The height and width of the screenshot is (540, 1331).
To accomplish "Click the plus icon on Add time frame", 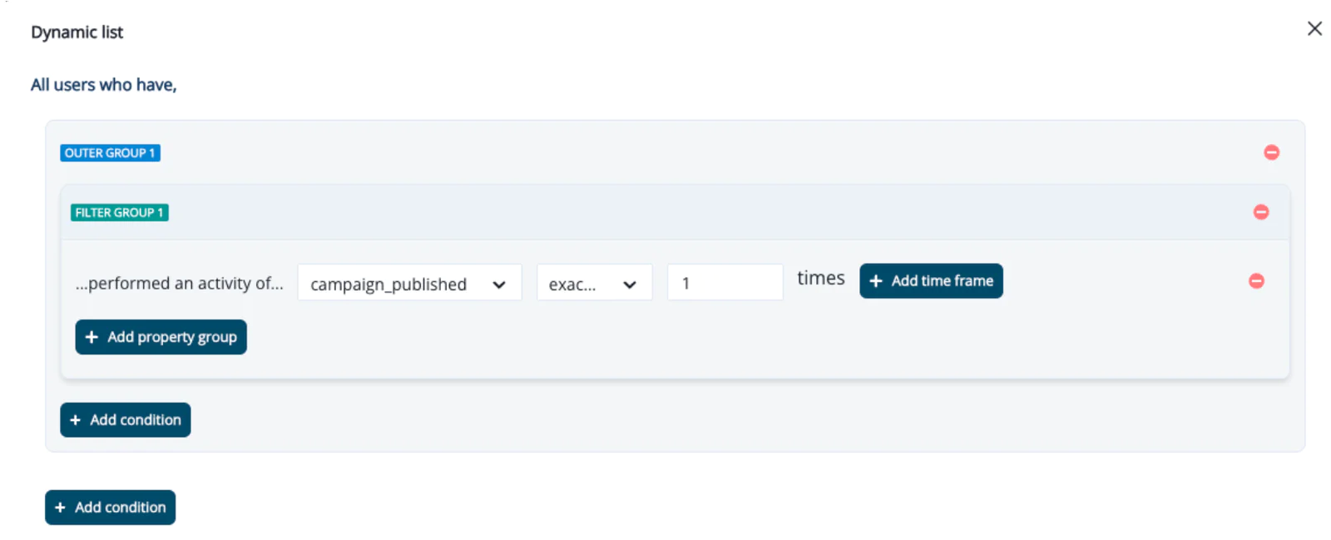I will tap(877, 280).
